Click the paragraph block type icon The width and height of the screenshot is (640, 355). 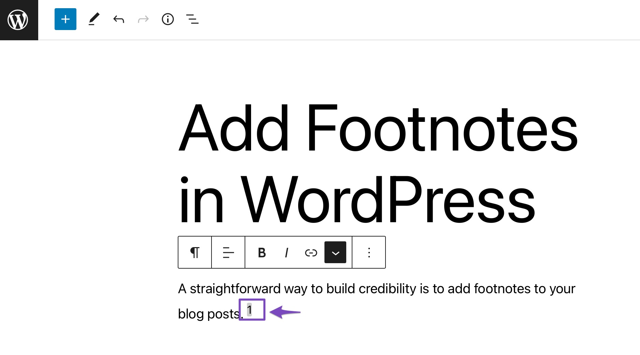point(195,253)
